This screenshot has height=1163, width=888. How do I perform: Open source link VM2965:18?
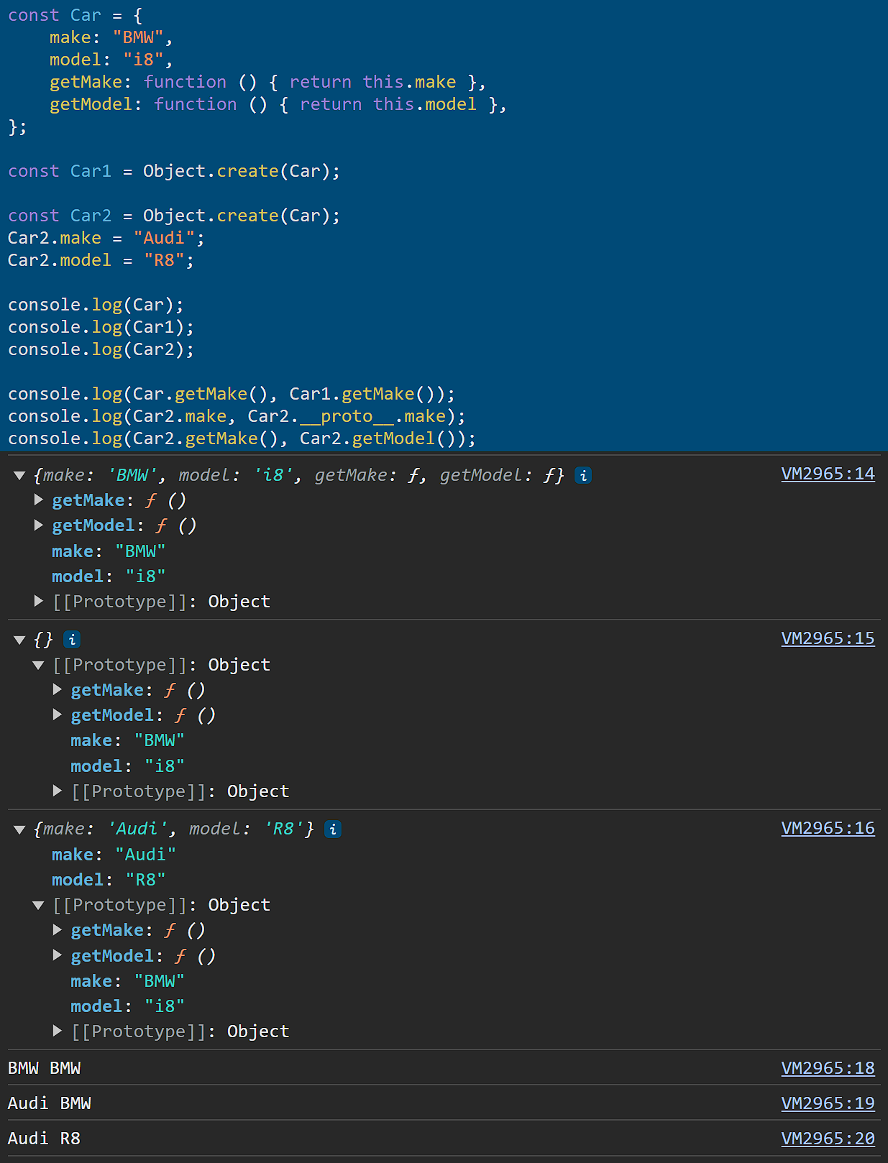828,1068
